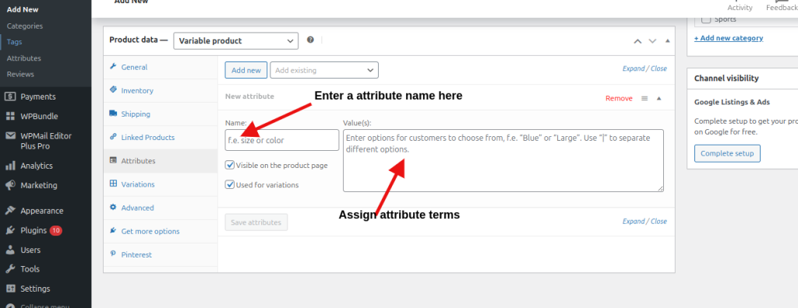Open the product type dropdown
The image size is (798, 308).
235,40
